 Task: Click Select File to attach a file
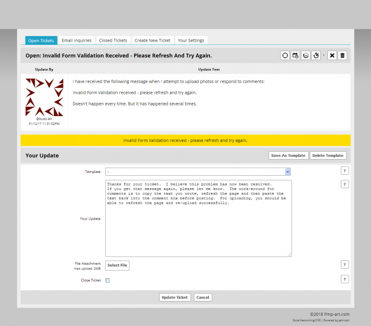(117, 265)
